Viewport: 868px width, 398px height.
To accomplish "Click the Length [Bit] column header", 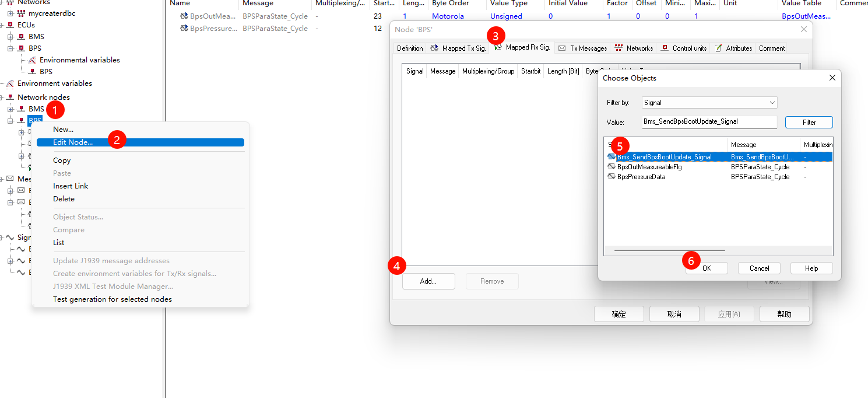I will [x=563, y=71].
